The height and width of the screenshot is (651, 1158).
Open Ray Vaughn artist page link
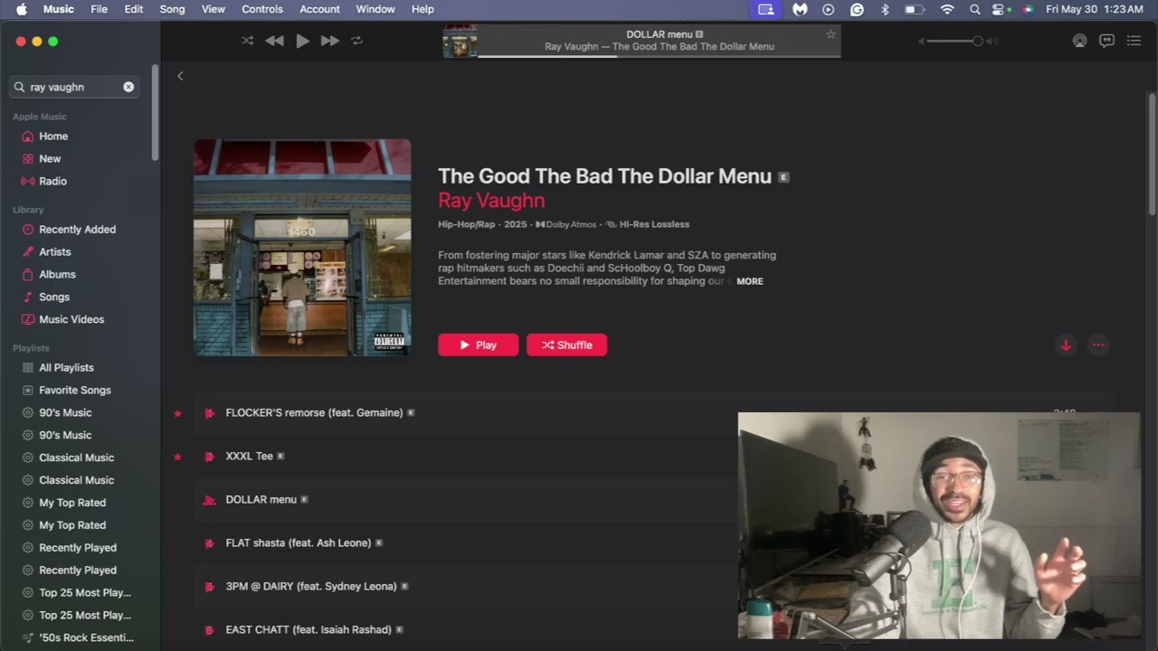tap(491, 201)
